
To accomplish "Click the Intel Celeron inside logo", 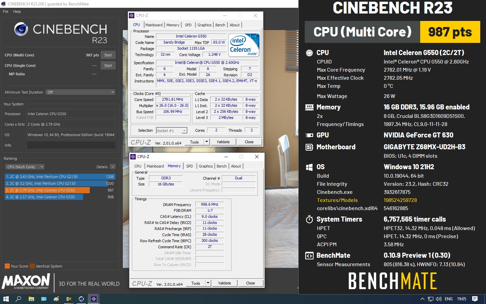I will 244,45.
